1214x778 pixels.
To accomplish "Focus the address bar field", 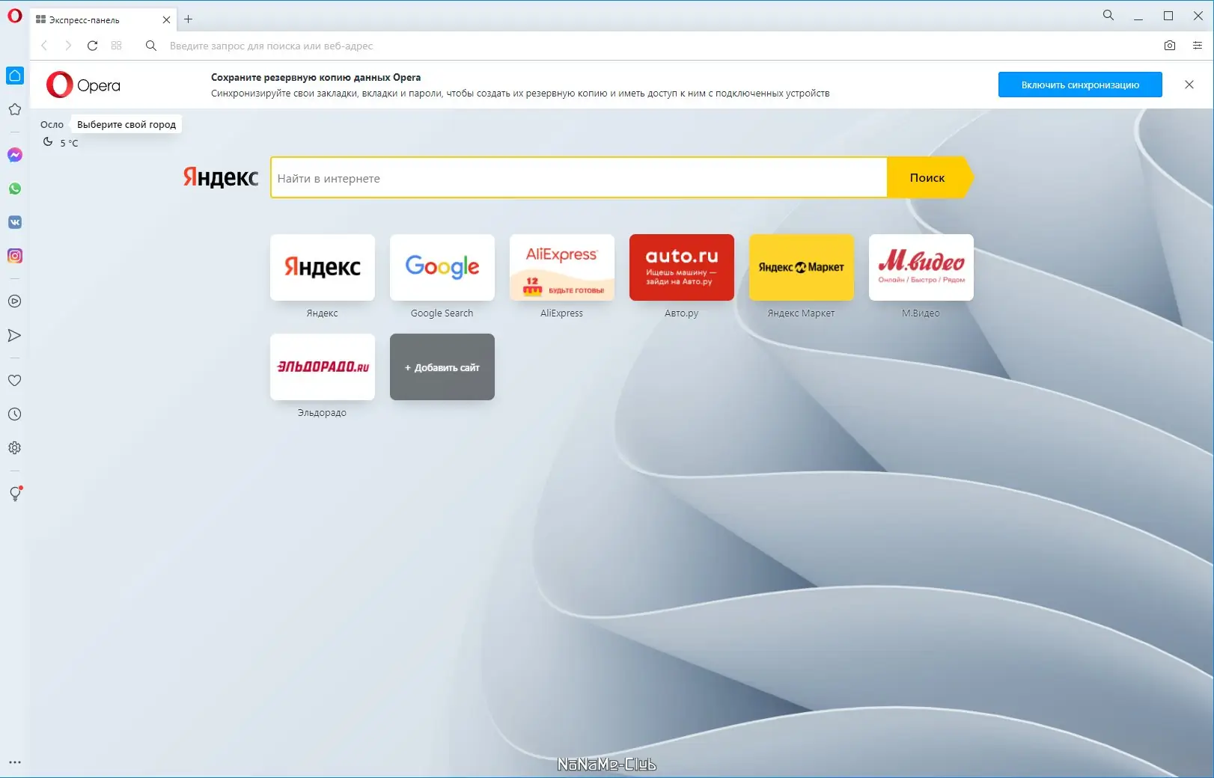I will [659, 46].
